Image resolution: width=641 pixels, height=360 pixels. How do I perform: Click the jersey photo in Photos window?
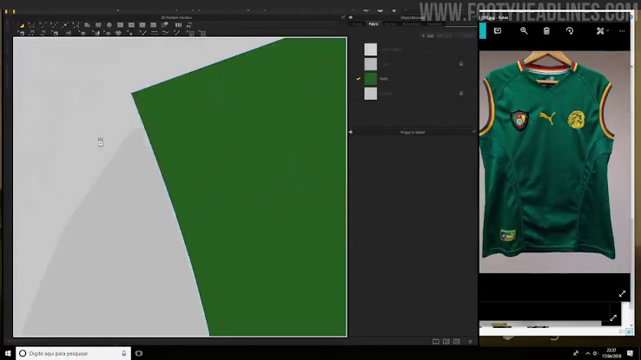(x=555, y=161)
